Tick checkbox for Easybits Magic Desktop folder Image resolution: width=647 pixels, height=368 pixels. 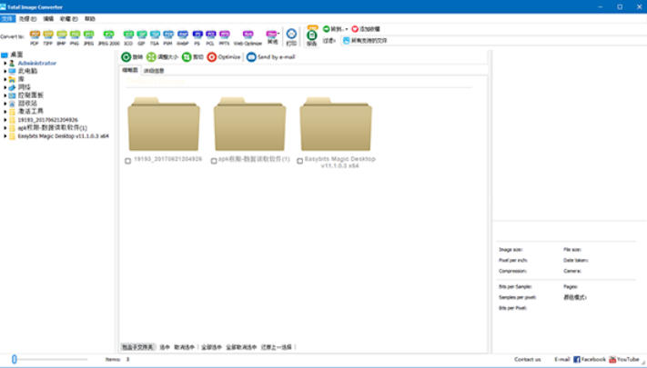[300, 161]
